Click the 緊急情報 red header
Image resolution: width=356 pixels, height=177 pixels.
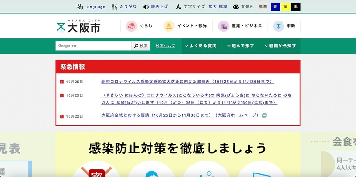[x=178, y=67]
